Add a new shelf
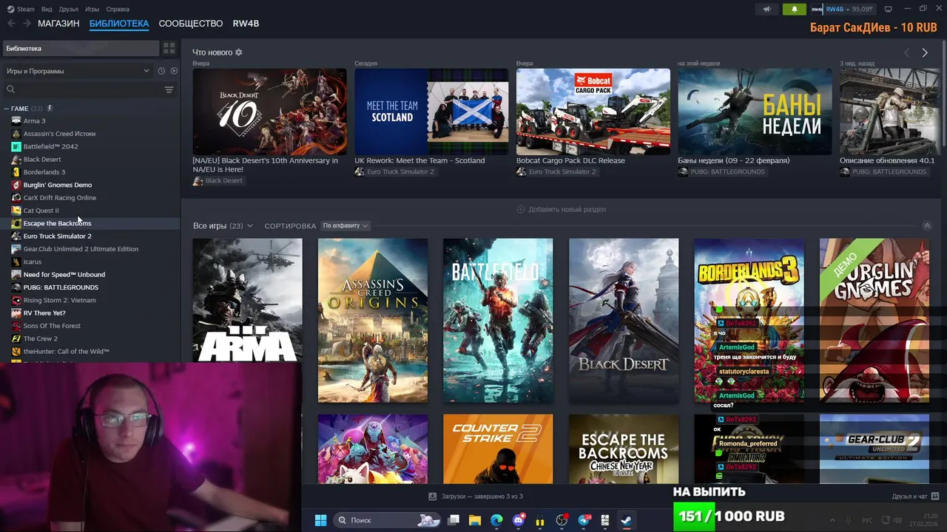This screenshot has width=947, height=532. pyautogui.click(x=562, y=209)
